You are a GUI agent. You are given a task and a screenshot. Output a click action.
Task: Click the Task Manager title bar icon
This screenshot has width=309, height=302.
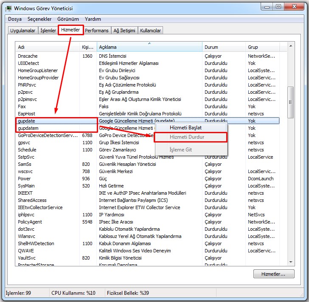pyautogui.click(x=8, y=8)
